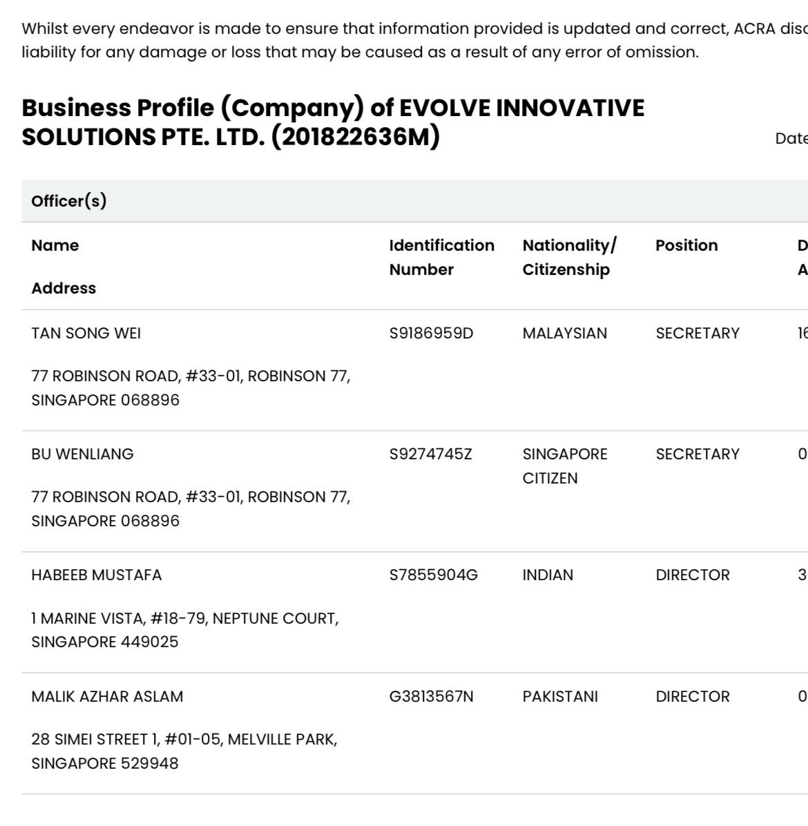
Task: Click the PAKISTANI nationality cell
Action: [x=560, y=696]
